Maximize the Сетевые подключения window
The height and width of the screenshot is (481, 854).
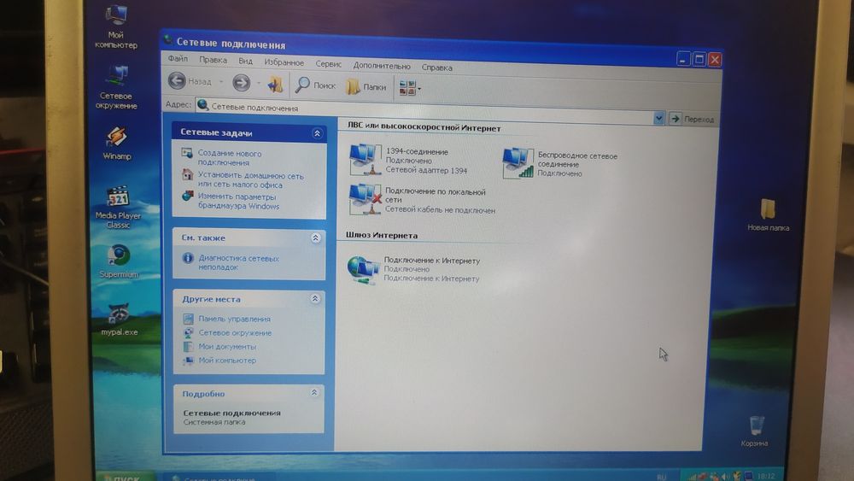point(699,59)
